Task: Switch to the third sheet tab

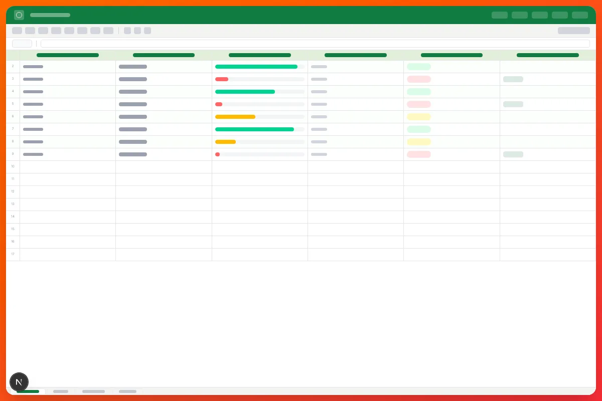Action: (x=94, y=391)
